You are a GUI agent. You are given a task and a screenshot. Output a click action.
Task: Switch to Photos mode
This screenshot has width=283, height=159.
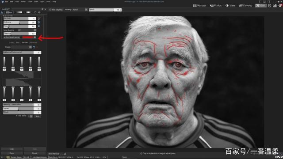point(216,6)
